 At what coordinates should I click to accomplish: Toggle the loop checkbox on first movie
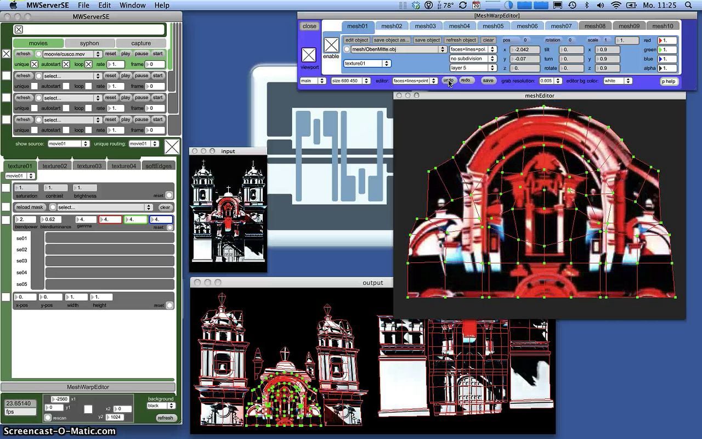[x=89, y=64]
